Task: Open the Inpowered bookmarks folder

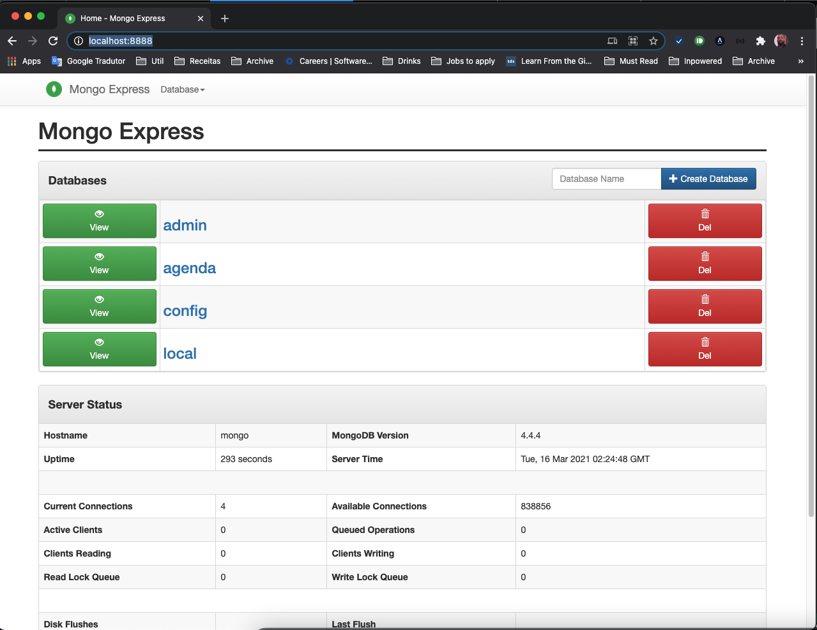Action: coord(695,61)
